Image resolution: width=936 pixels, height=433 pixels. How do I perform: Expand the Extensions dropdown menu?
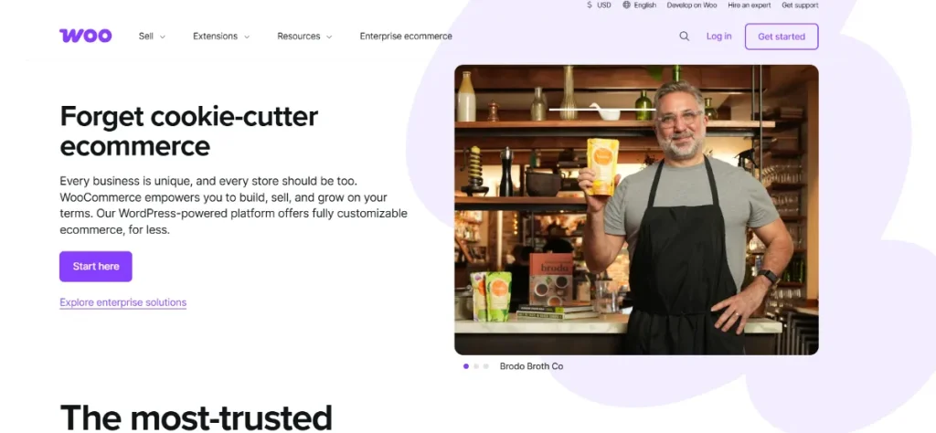click(221, 37)
